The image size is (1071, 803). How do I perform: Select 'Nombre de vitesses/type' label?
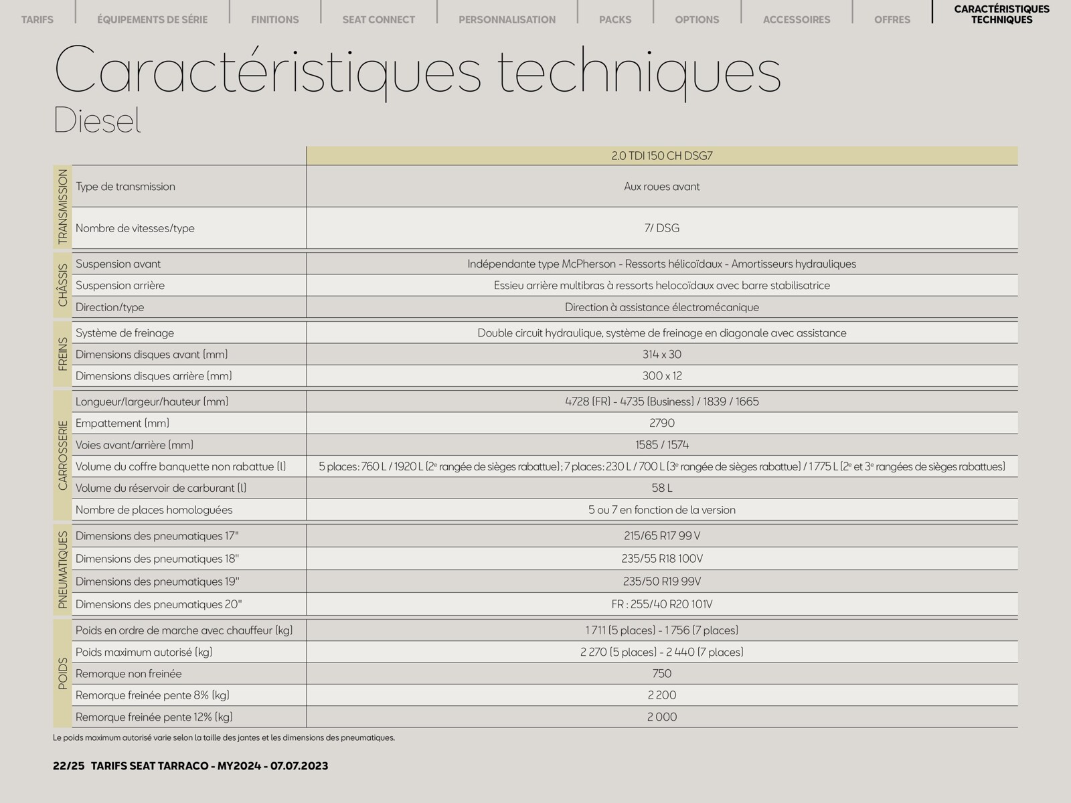[x=135, y=228]
